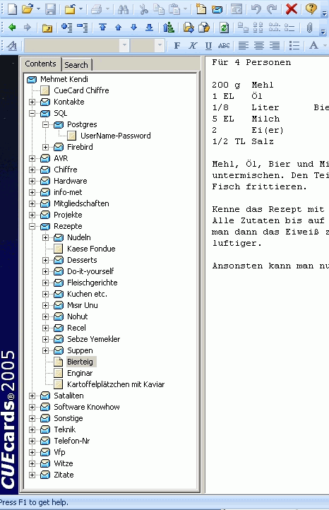Select Kartoffelplätzchen mit Kaviar card
The width and height of the screenshot is (329, 510).
(116, 384)
